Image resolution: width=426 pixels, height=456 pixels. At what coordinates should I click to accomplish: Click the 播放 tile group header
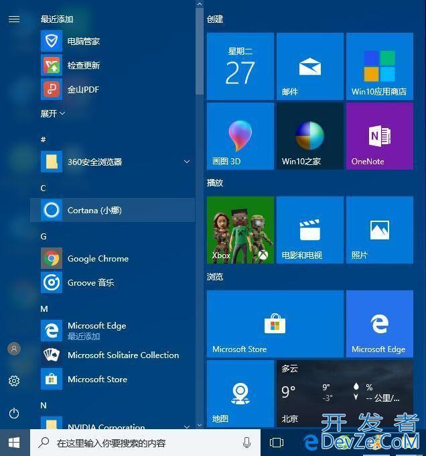click(x=215, y=183)
